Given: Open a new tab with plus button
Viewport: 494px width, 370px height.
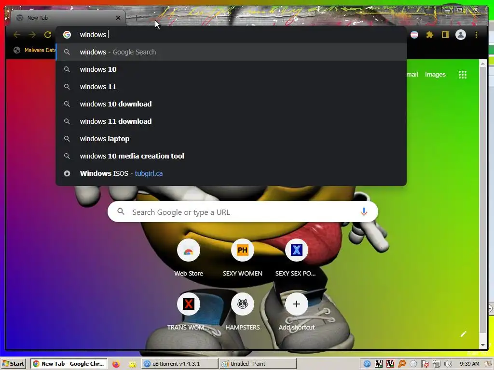Looking at the screenshot, I should click(137, 18).
